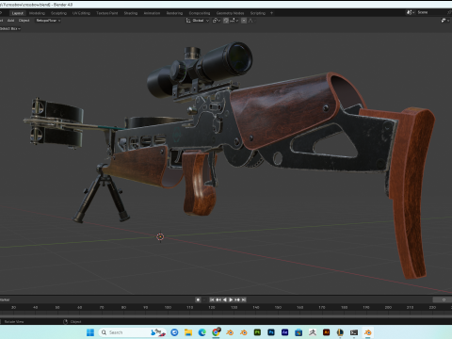Open Adobe Illustrator from the taskbar
Image resolution: width=452 pixels, height=339 pixels.
tap(326, 332)
